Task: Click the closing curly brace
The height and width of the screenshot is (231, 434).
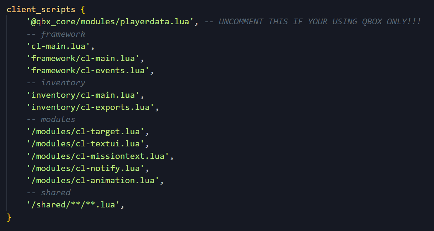Action: tap(9, 217)
